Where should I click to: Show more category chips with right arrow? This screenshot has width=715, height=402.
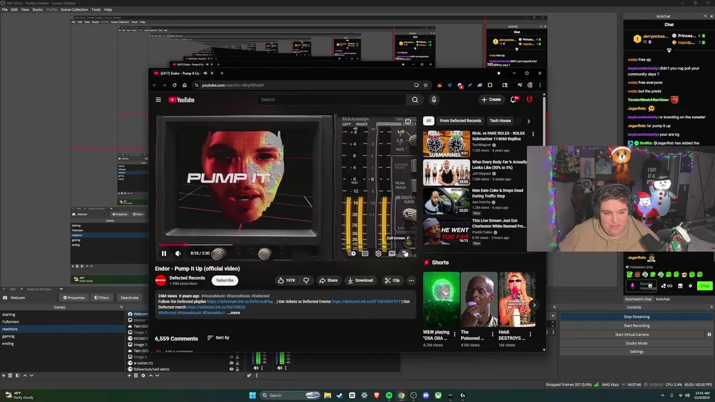tap(528, 121)
